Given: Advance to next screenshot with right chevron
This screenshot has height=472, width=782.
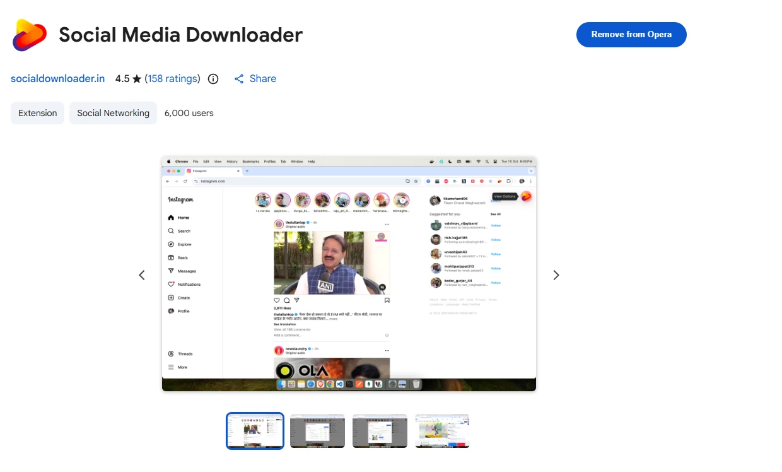Looking at the screenshot, I should tap(556, 275).
